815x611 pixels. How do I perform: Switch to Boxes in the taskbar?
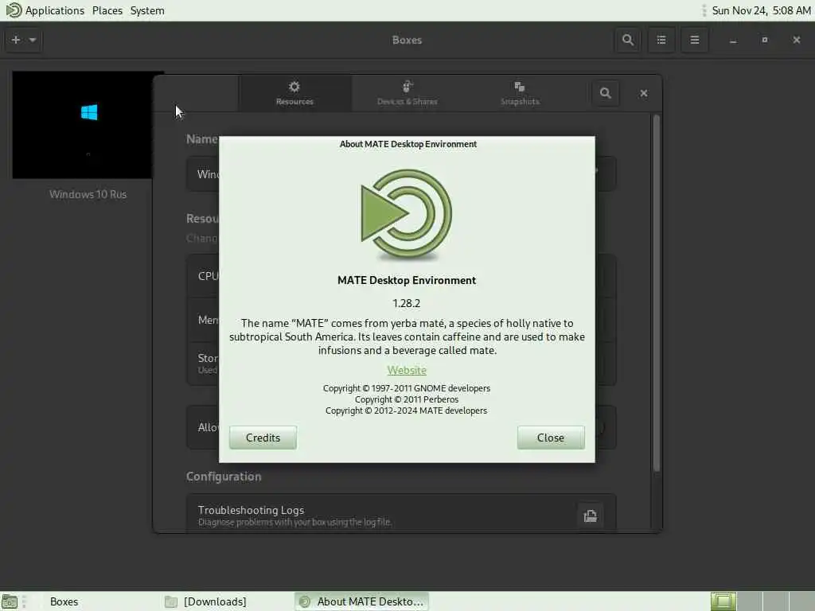[x=64, y=601]
